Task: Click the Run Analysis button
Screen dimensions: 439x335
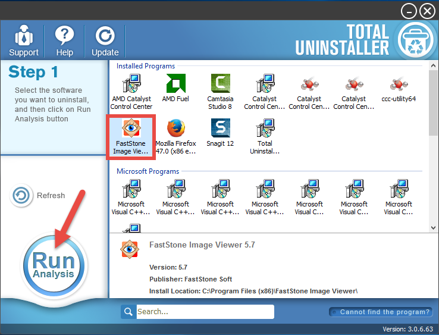Action: click(54, 265)
